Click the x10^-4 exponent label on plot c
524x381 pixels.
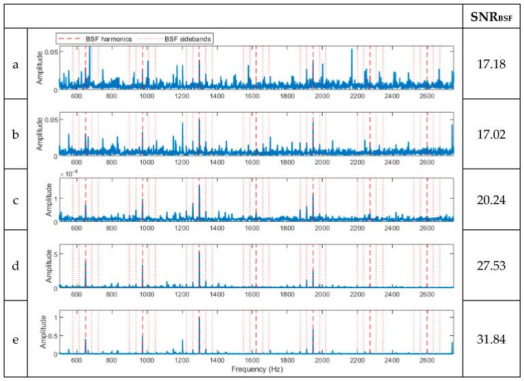pos(68,174)
